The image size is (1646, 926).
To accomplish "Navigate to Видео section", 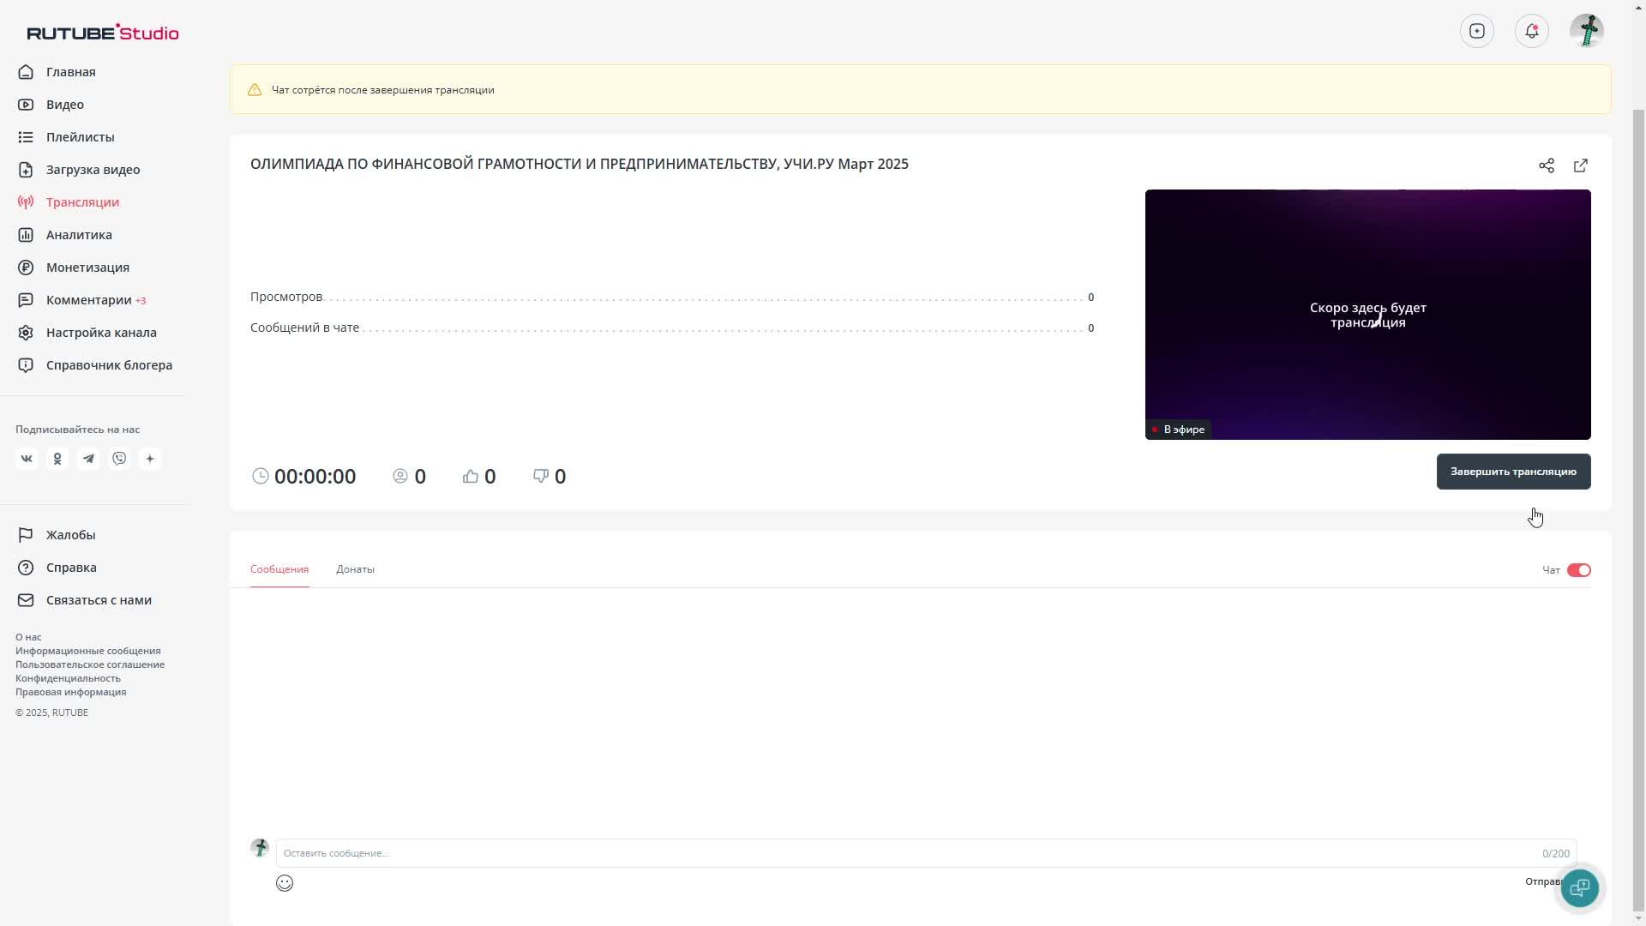I will [64, 104].
